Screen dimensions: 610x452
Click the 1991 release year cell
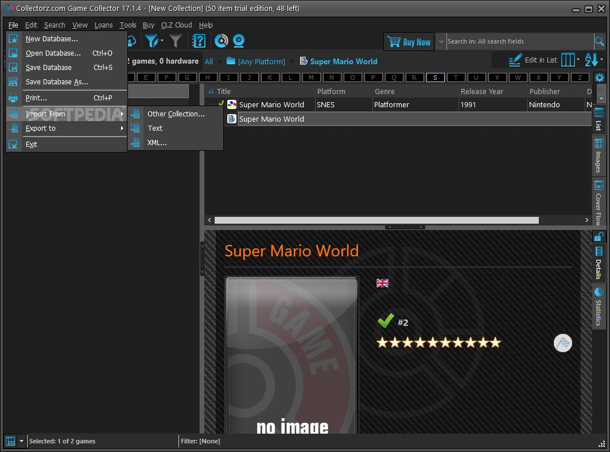(492, 104)
